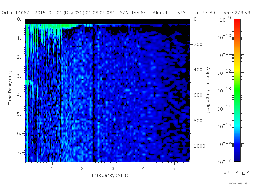Click the '4.' frequency axis tick label
Image resolution: width=253 pixels, height=190 pixels.
144,168
